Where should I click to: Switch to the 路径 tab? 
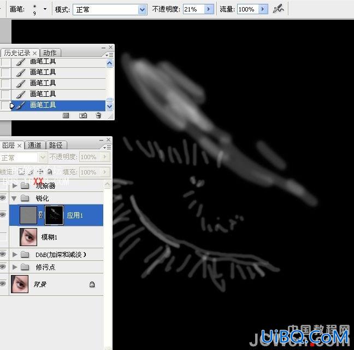coord(56,145)
